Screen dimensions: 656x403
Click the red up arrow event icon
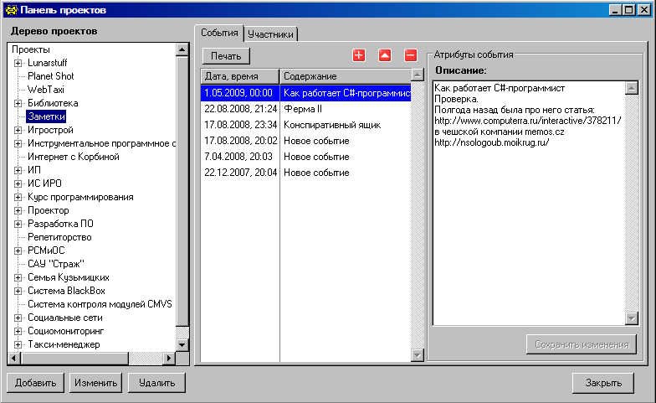385,55
